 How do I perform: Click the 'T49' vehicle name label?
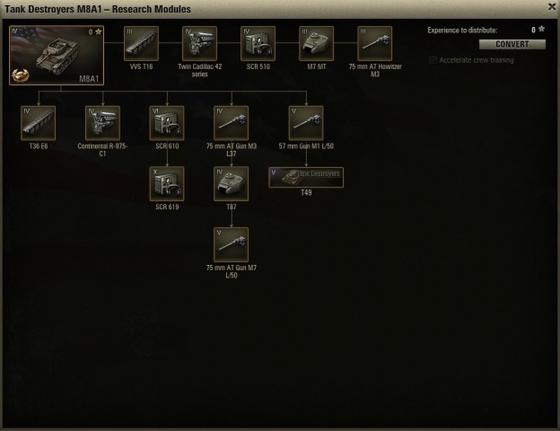point(306,193)
